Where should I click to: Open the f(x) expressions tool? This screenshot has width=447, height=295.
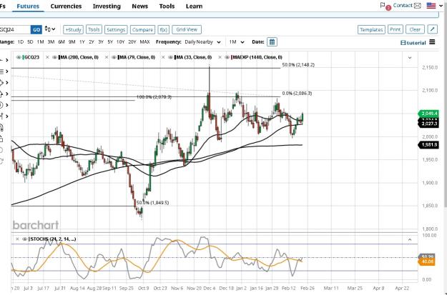pos(163,29)
